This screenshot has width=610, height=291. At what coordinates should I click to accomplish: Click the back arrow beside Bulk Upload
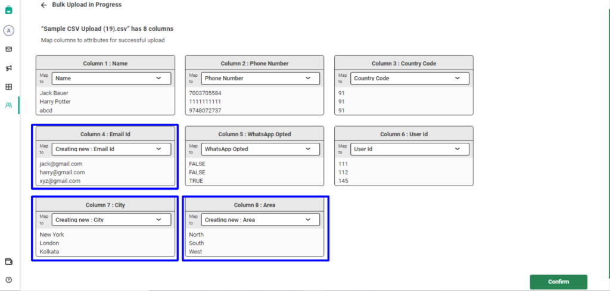click(43, 5)
